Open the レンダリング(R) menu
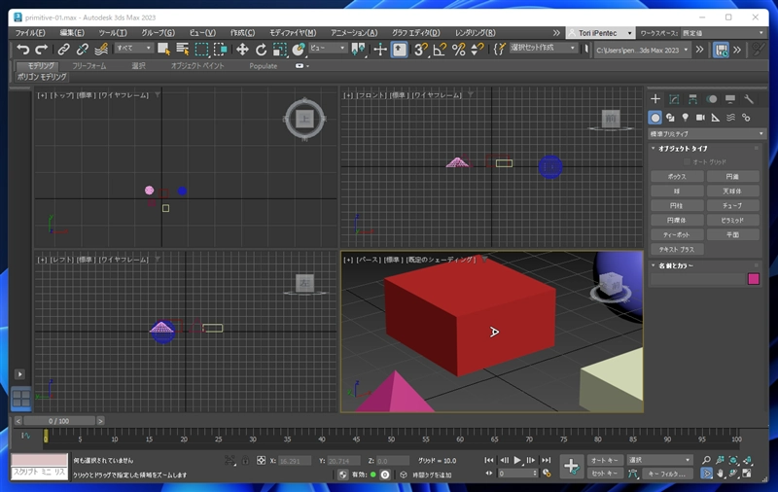The height and width of the screenshot is (492, 778). [x=475, y=33]
